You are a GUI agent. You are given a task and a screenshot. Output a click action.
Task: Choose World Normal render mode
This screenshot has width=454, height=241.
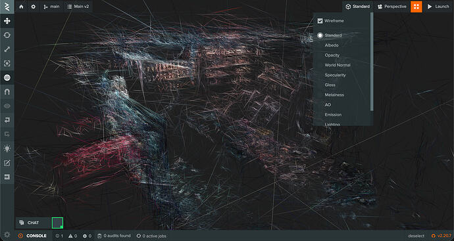[x=338, y=65]
